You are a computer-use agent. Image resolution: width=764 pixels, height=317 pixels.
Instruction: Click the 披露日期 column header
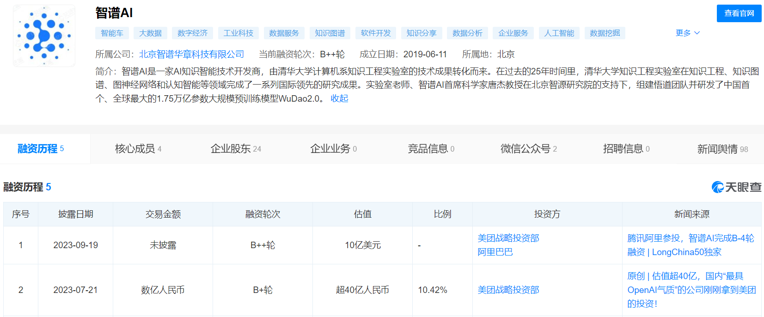pyautogui.click(x=75, y=214)
